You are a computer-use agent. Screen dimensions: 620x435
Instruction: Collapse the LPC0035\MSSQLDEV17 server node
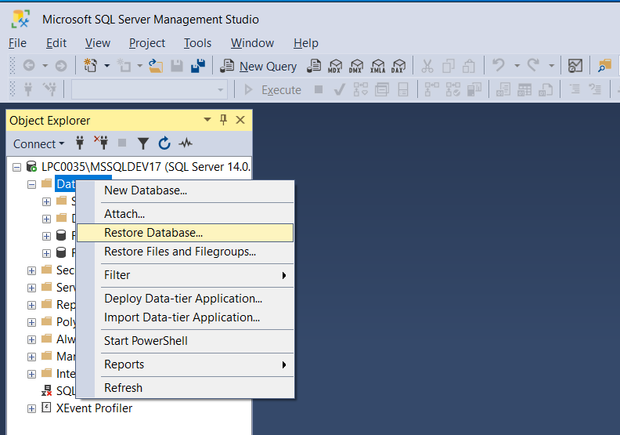18,167
